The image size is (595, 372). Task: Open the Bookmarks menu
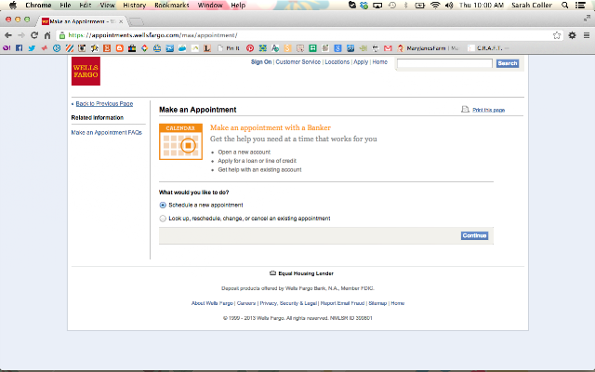click(x=171, y=5)
